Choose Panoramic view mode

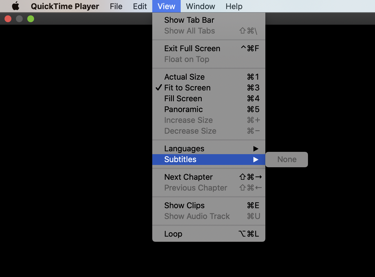coord(184,109)
